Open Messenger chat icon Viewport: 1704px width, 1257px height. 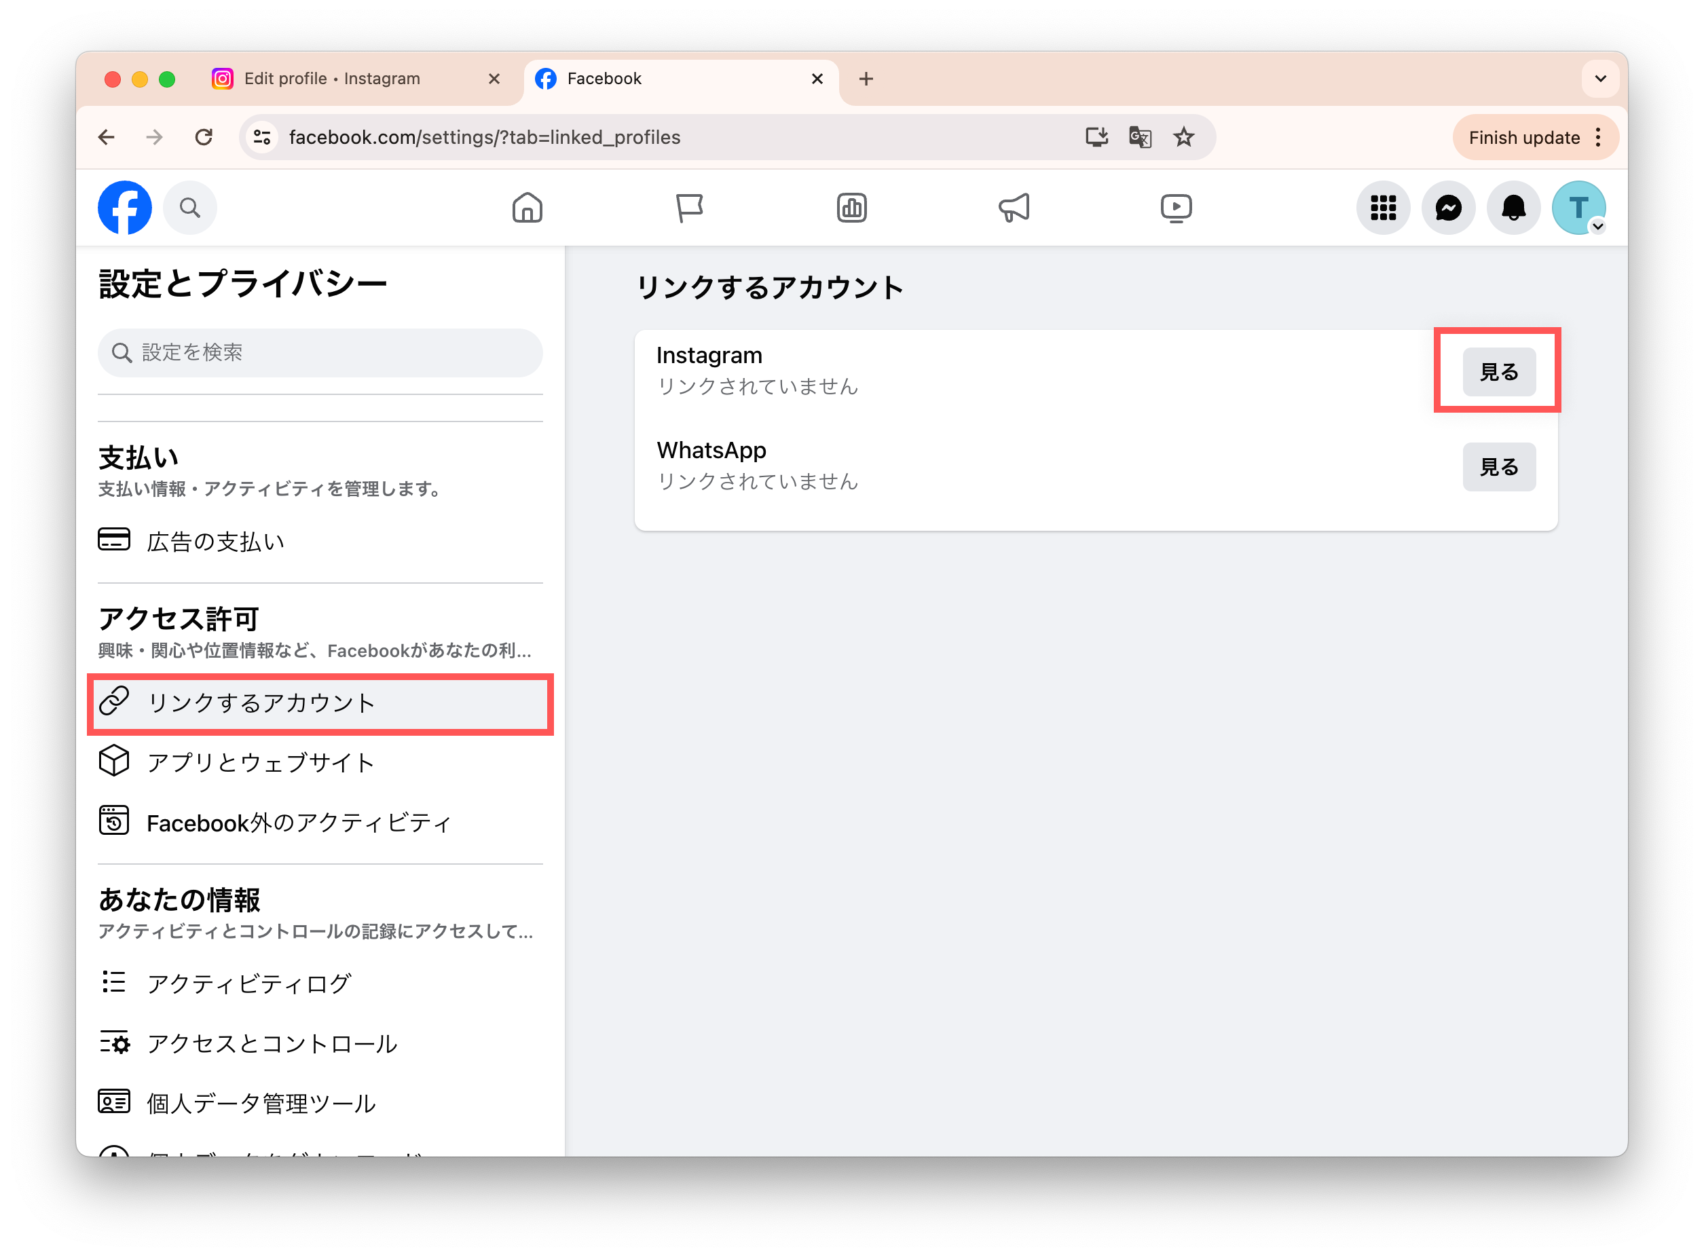pyautogui.click(x=1447, y=207)
